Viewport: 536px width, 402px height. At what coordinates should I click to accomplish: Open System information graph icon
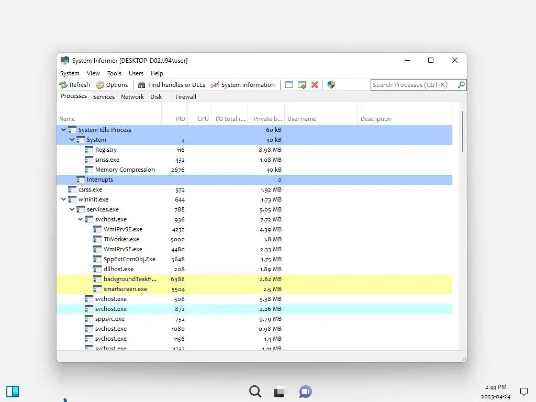tap(215, 85)
